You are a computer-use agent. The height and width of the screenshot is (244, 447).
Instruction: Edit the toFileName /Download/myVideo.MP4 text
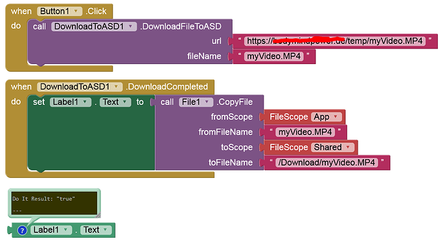[x=327, y=162]
